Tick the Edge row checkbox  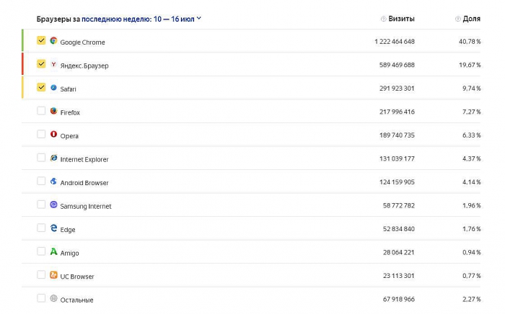pos(41,228)
